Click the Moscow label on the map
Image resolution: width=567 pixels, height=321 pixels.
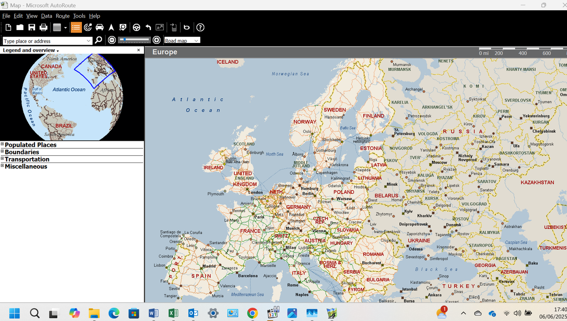[x=440, y=162]
